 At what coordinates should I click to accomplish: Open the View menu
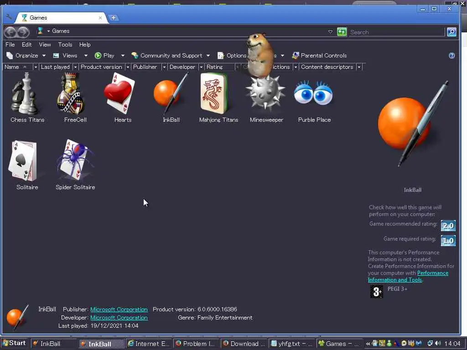click(x=45, y=45)
